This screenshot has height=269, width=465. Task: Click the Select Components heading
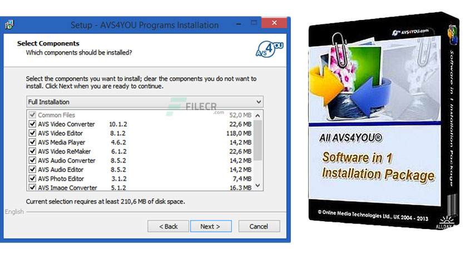48,43
